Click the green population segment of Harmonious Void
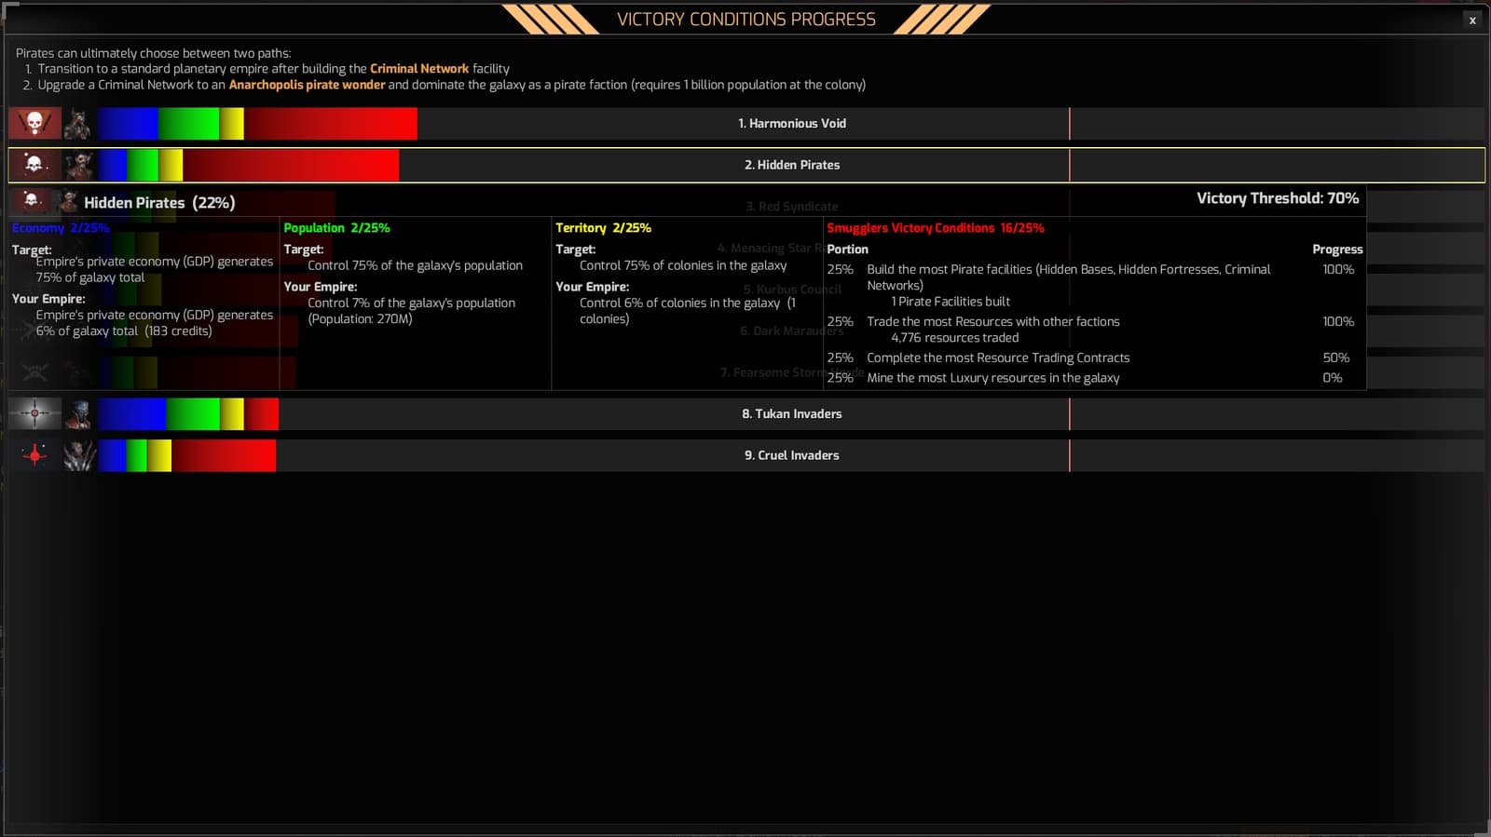 pos(189,124)
